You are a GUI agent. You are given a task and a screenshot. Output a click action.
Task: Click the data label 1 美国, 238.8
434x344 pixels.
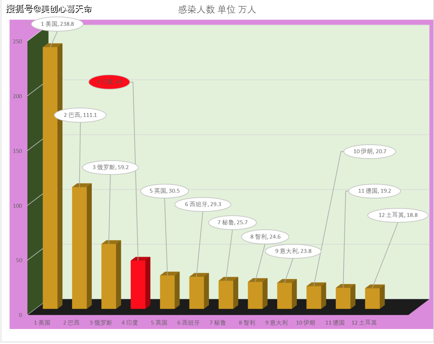pos(58,24)
